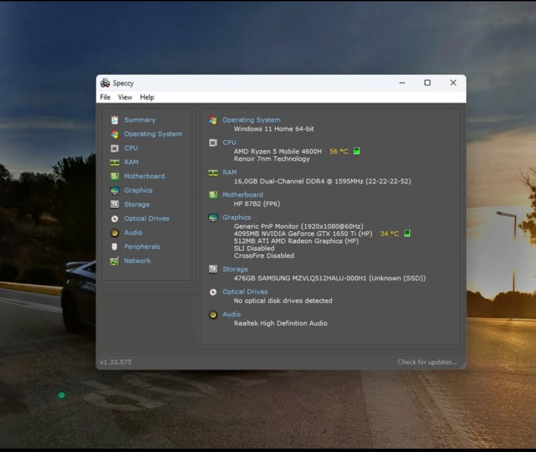Click the Speccy app icon in title bar
The height and width of the screenshot is (452, 536).
click(x=105, y=83)
